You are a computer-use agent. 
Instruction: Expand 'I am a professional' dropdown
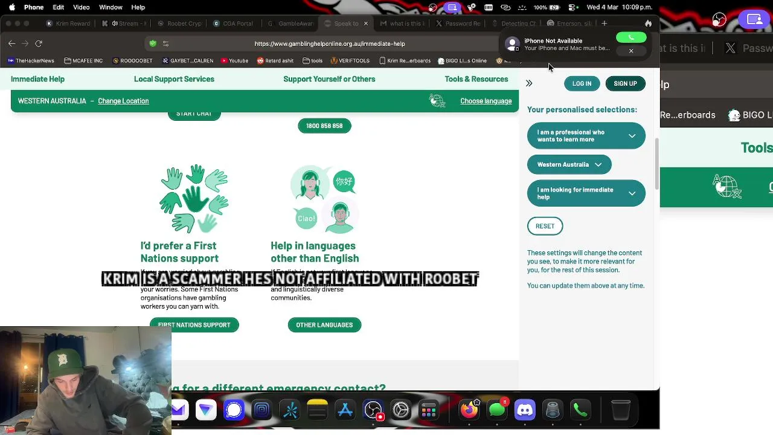[586, 136]
